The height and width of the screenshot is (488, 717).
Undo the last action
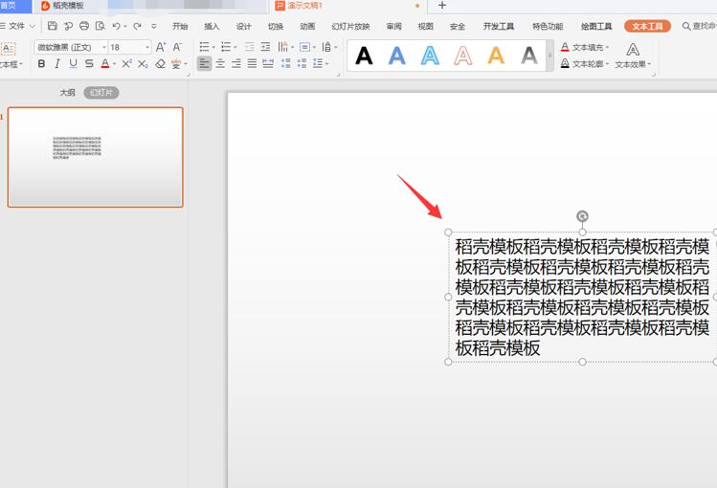tap(116, 26)
